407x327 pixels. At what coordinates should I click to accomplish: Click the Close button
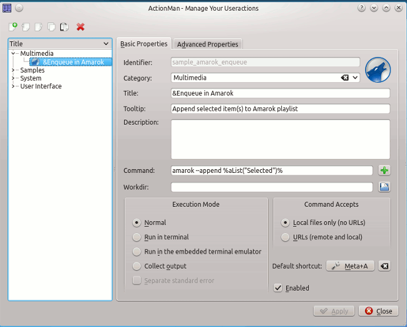pyautogui.click(x=378, y=311)
